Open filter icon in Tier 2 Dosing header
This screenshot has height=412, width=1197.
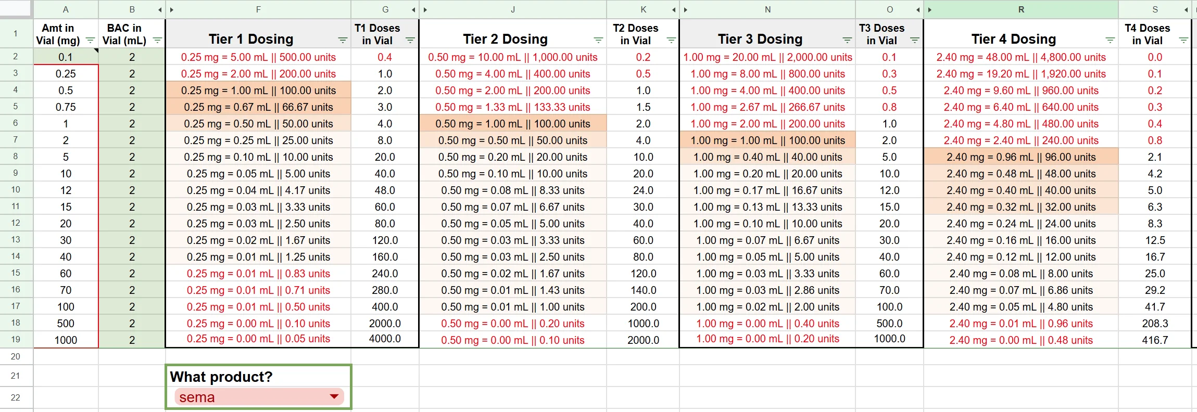(598, 41)
